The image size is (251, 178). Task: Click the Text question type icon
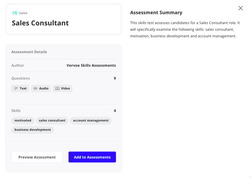16,89
